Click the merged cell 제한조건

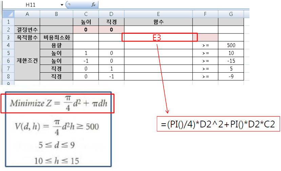click(x=27, y=61)
